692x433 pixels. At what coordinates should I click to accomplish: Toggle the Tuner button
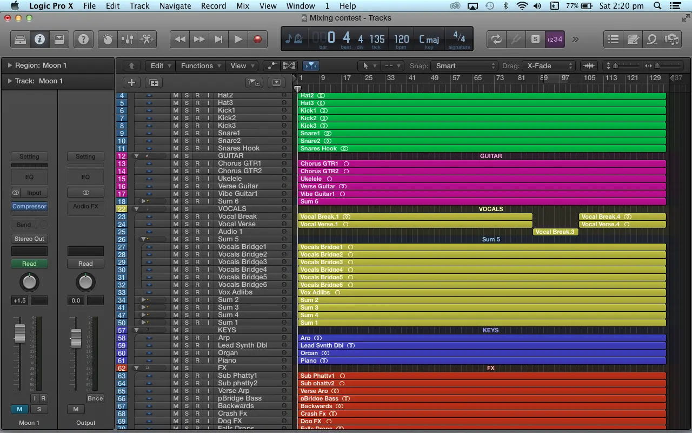pyautogui.click(x=516, y=39)
